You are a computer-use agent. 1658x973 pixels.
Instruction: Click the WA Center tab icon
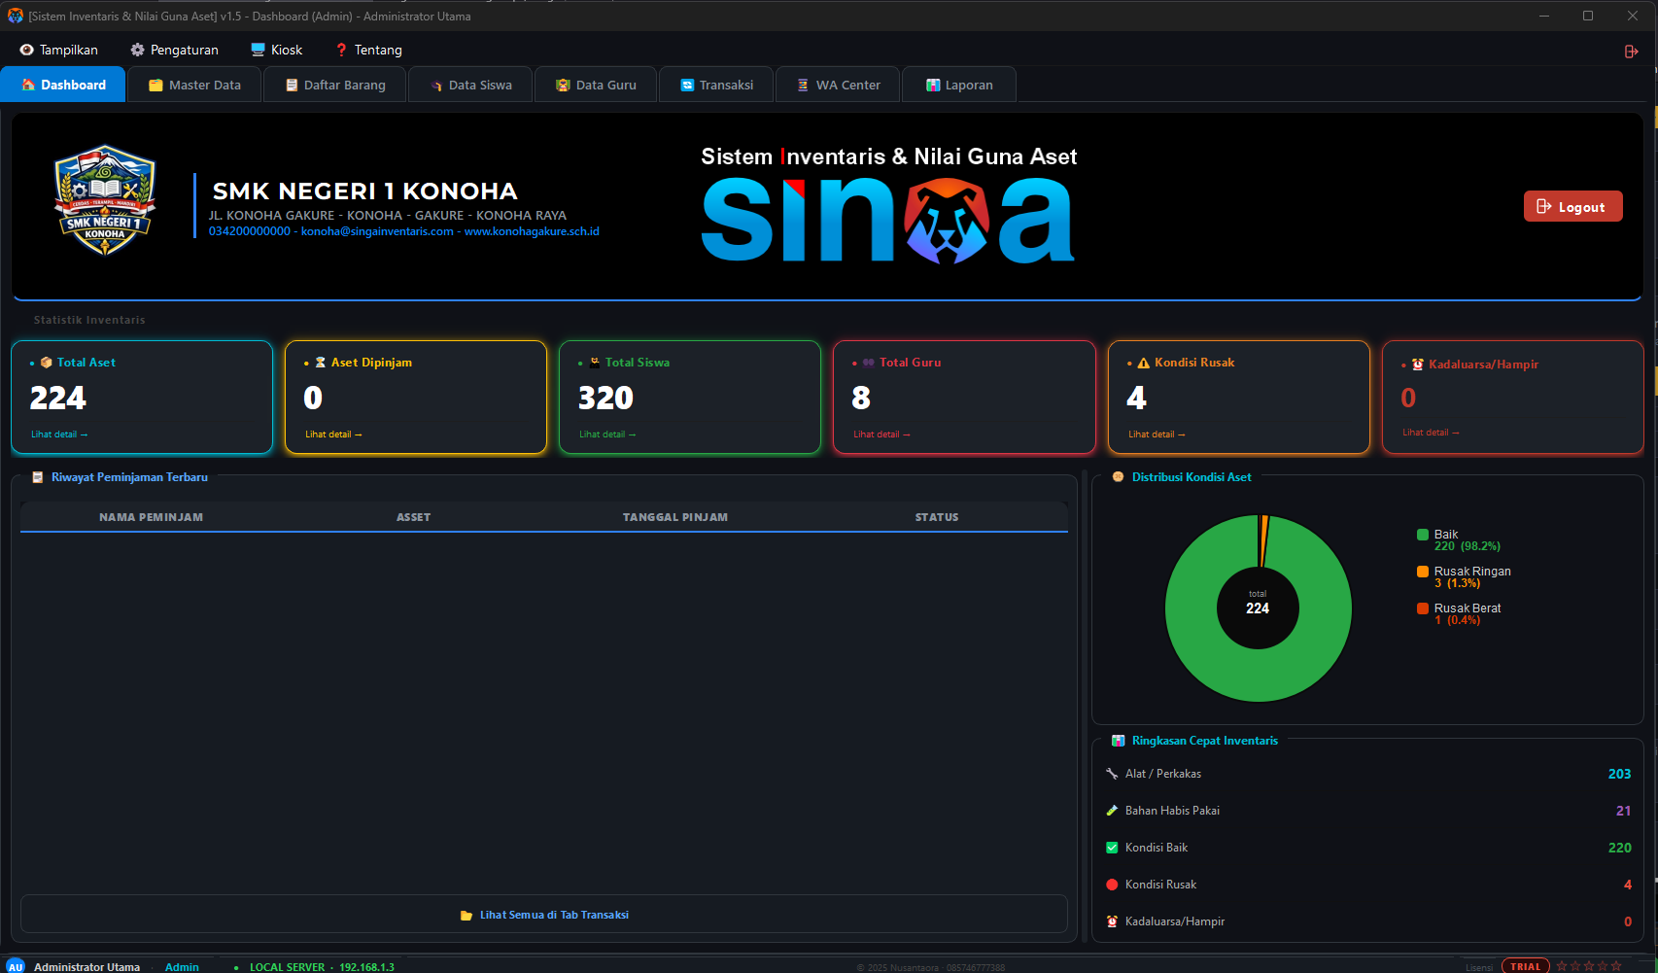(803, 86)
